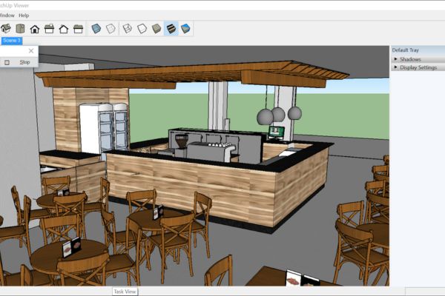Viewport: 445px width, 296px height.
Task: Switch to the Right view
Action: (50, 29)
